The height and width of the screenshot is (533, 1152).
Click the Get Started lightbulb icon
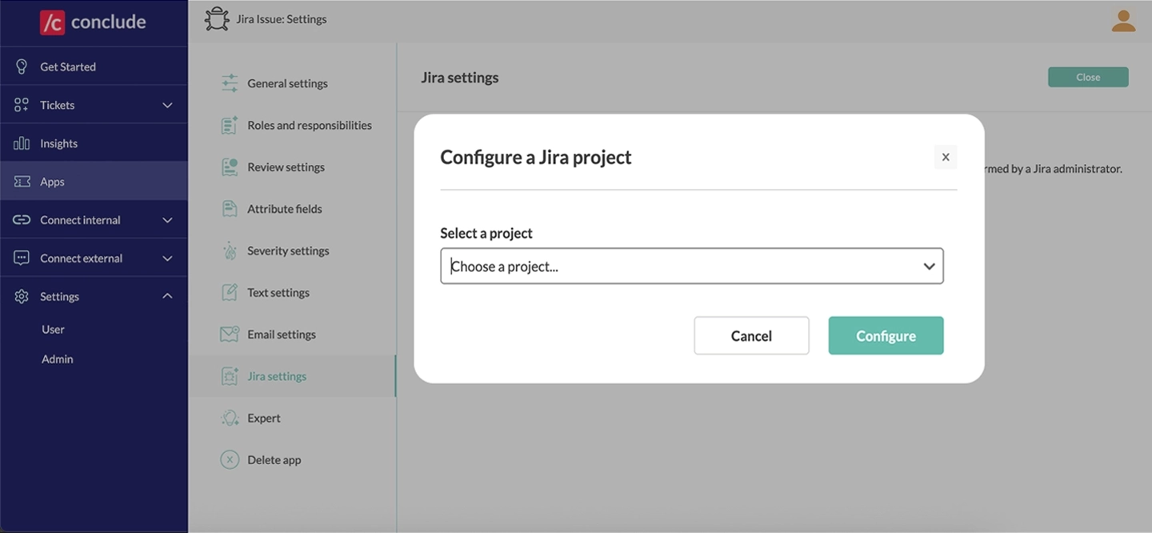click(22, 66)
